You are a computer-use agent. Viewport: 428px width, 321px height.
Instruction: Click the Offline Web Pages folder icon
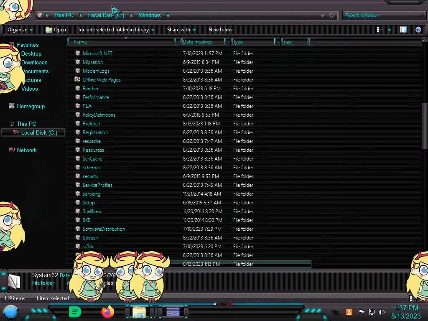[77, 79]
